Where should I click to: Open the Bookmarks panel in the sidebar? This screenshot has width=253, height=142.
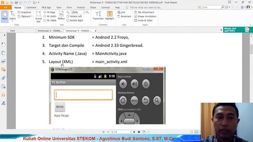pos(4,45)
